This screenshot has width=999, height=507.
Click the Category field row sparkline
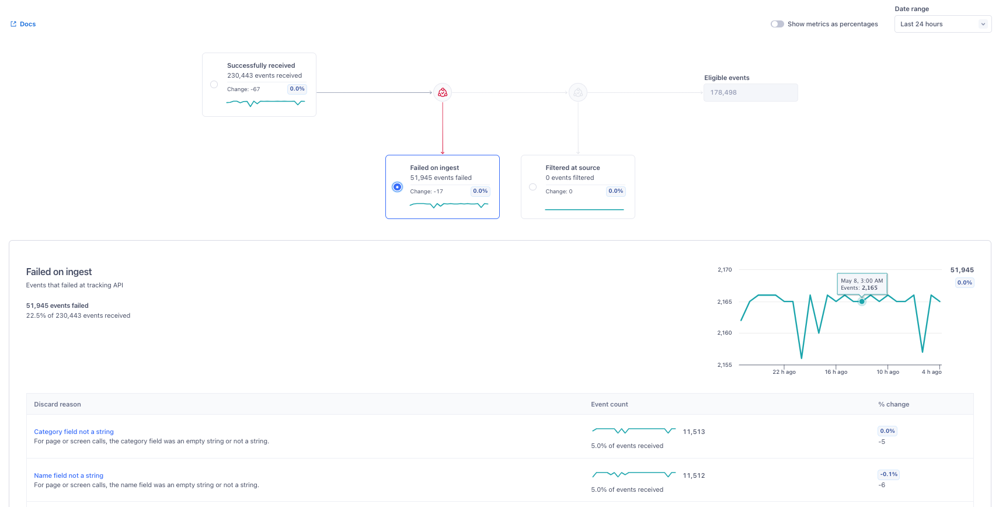(633, 430)
